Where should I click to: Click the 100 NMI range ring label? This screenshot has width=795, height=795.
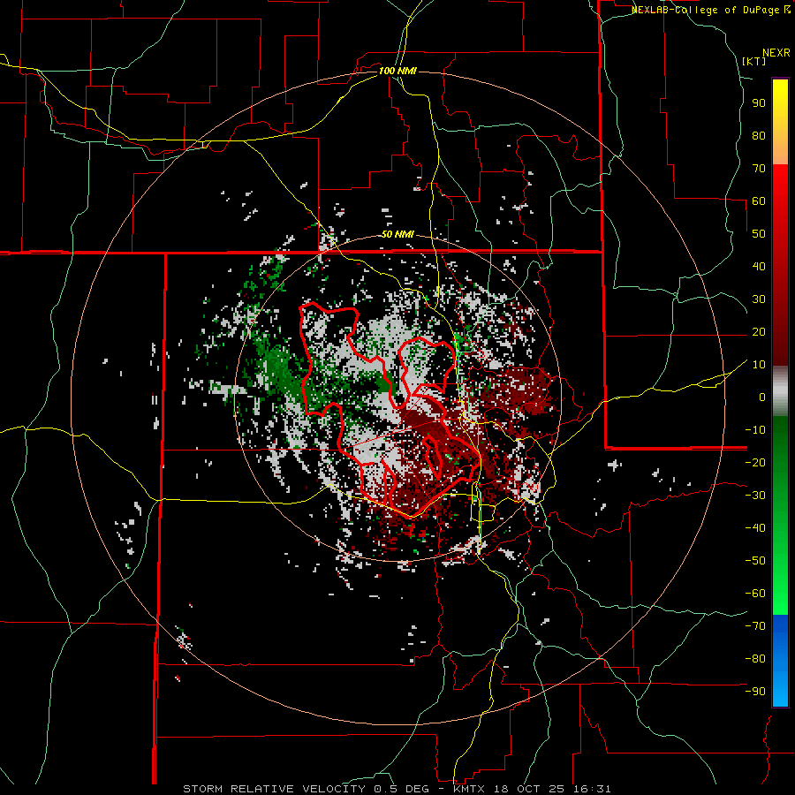[397, 71]
